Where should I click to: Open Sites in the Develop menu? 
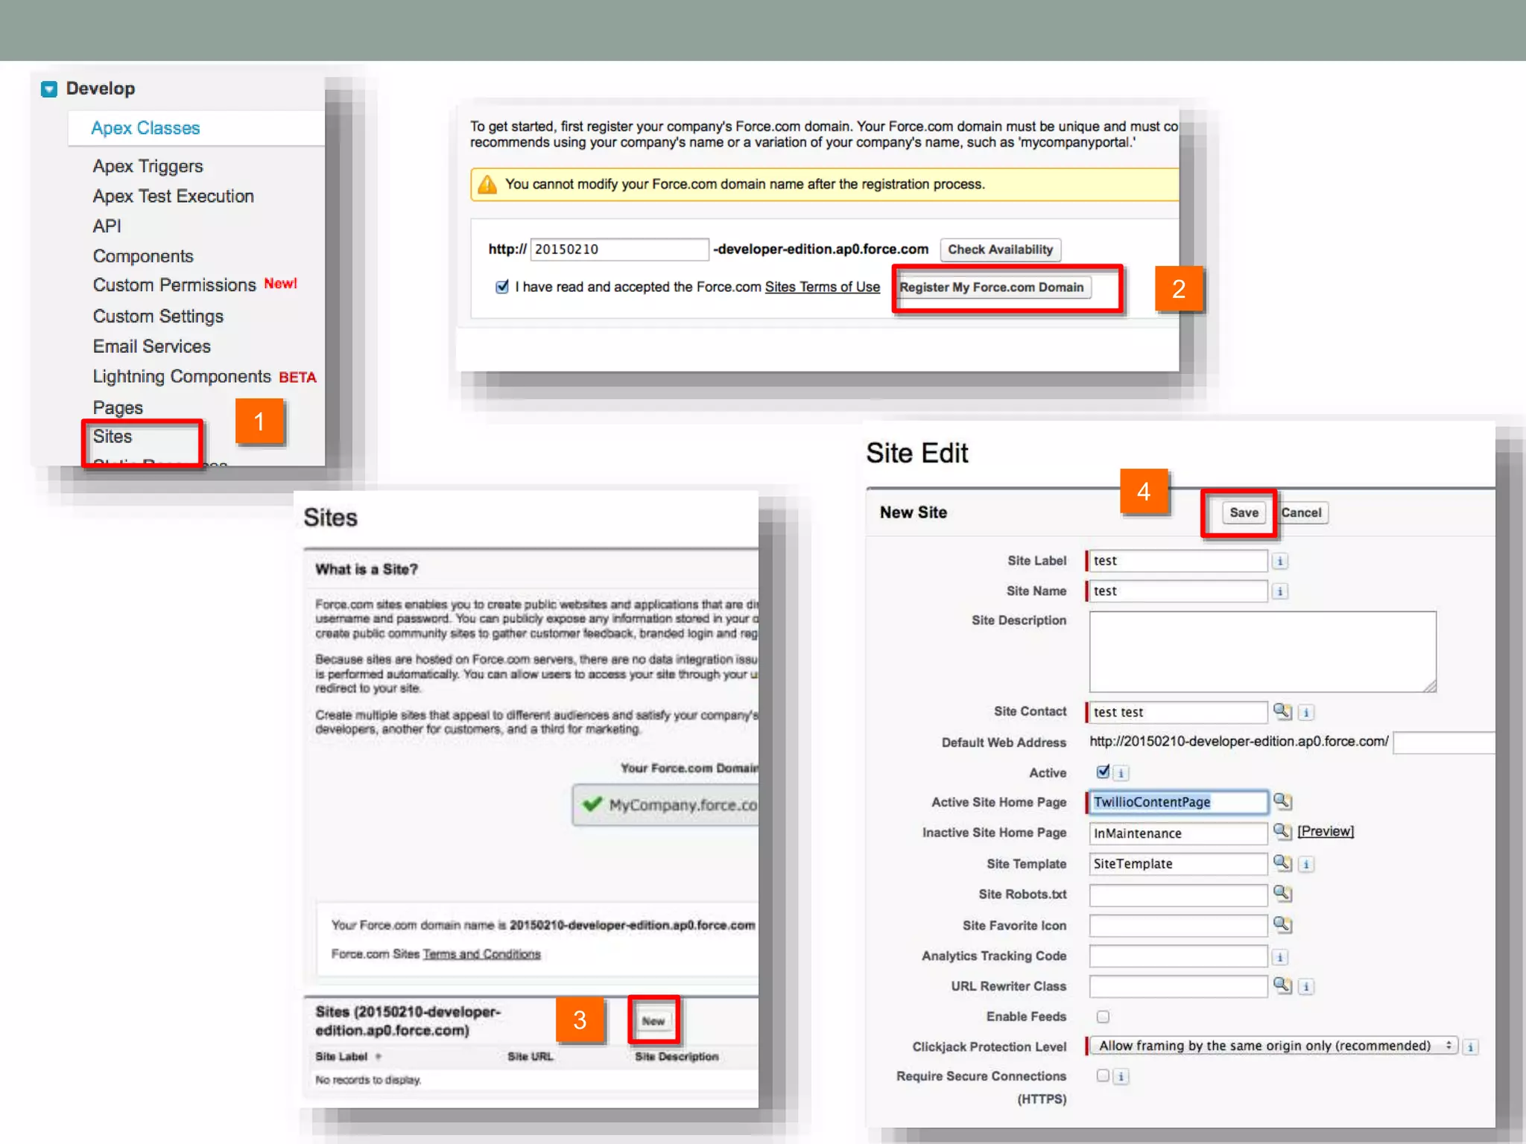point(113,436)
